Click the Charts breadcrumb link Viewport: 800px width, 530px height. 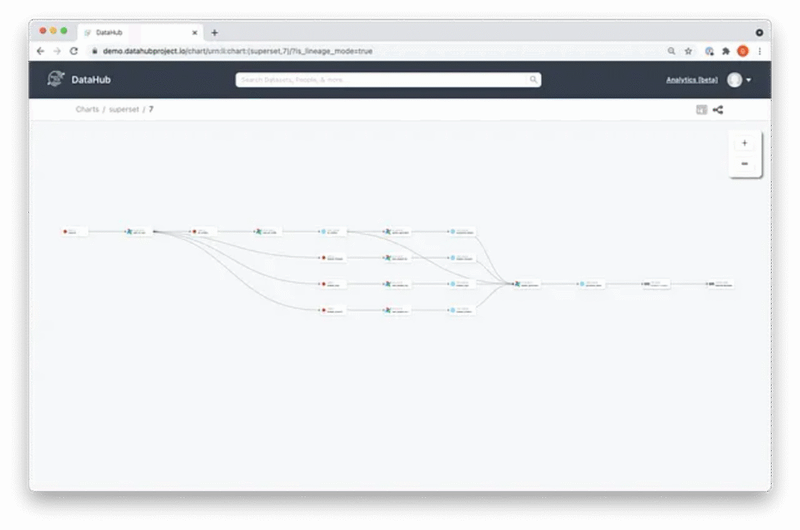87,109
